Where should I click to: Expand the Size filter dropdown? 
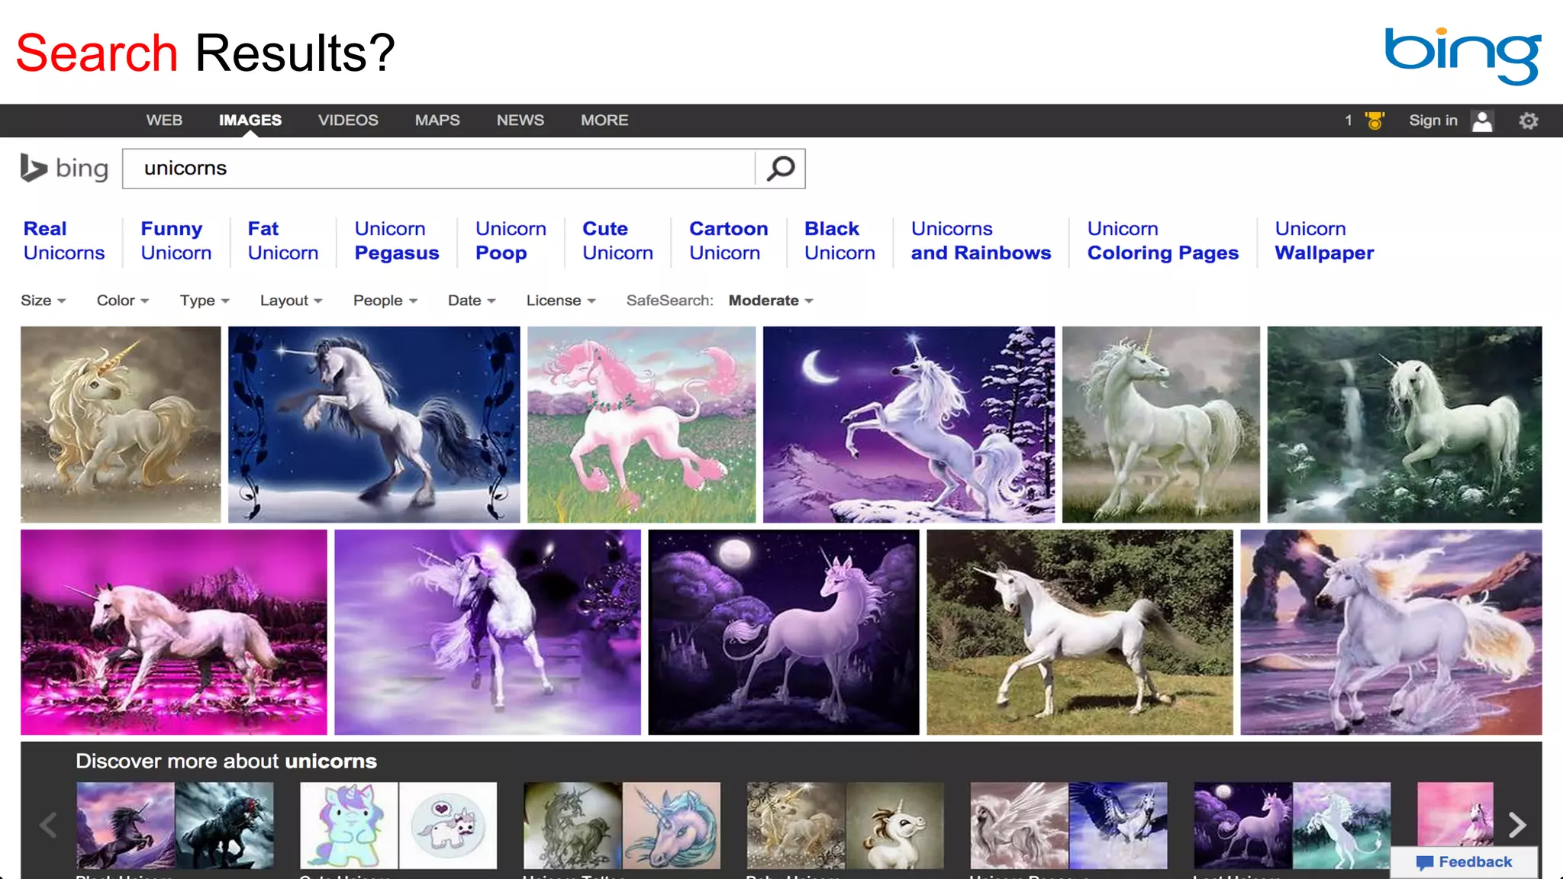tap(44, 301)
